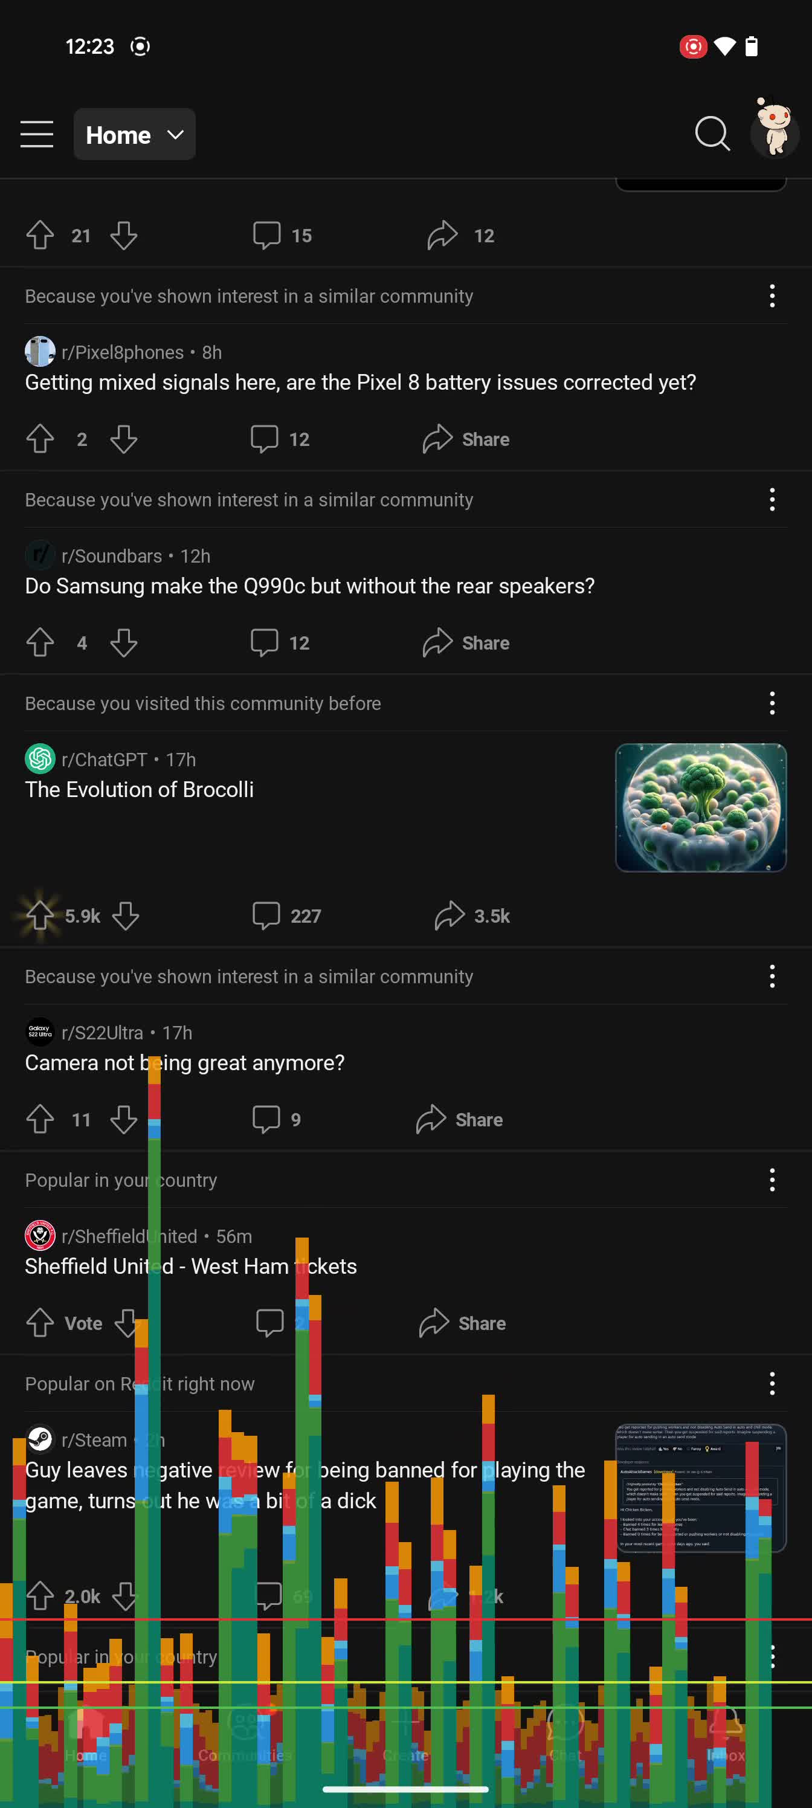Upvote The Evolution of Brocolli post
The height and width of the screenshot is (1808, 812).
(40, 915)
